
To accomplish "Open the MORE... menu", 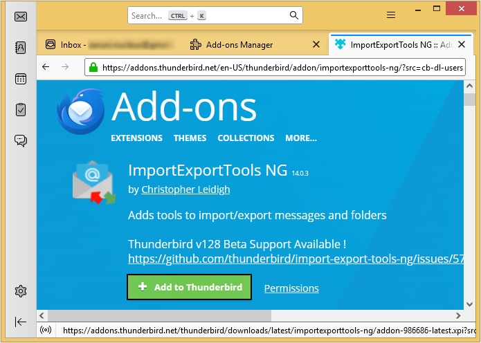I will coord(301,138).
